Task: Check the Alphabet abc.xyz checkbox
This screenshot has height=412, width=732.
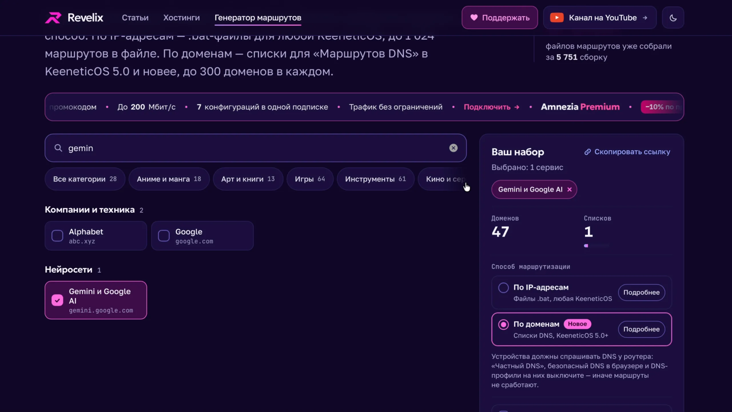Action: point(57,236)
